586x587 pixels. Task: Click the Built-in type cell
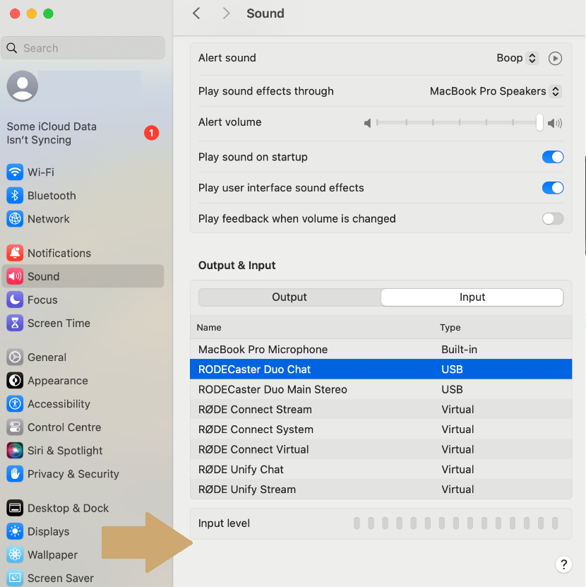(459, 349)
